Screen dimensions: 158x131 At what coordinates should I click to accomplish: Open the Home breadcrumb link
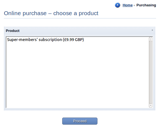click(x=127, y=5)
